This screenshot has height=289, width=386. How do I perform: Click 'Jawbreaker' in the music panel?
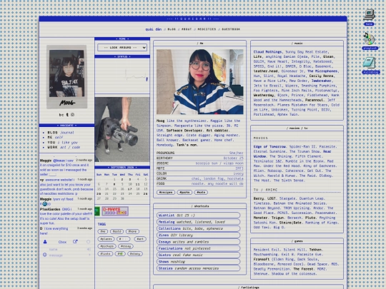[x=322, y=81]
